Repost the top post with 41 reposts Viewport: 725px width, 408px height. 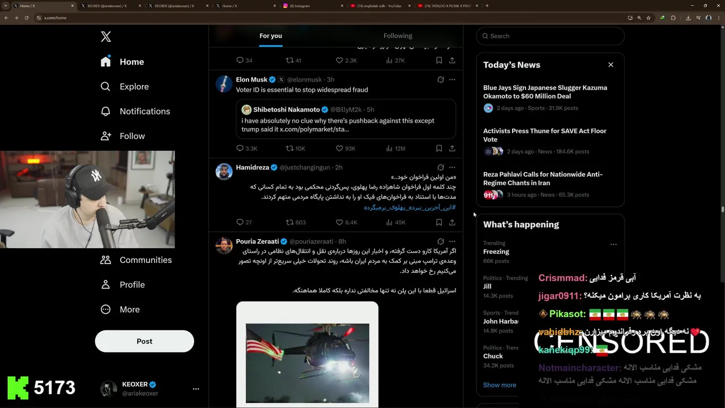coord(293,60)
